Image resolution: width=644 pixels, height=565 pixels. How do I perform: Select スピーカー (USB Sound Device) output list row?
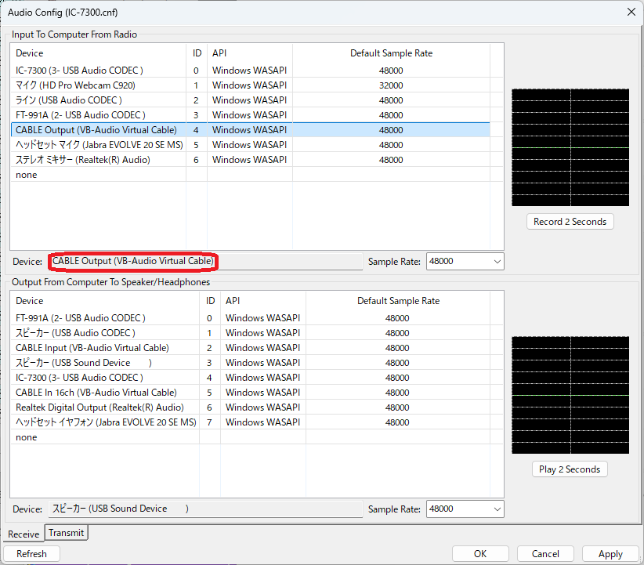(x=251, y=362)
